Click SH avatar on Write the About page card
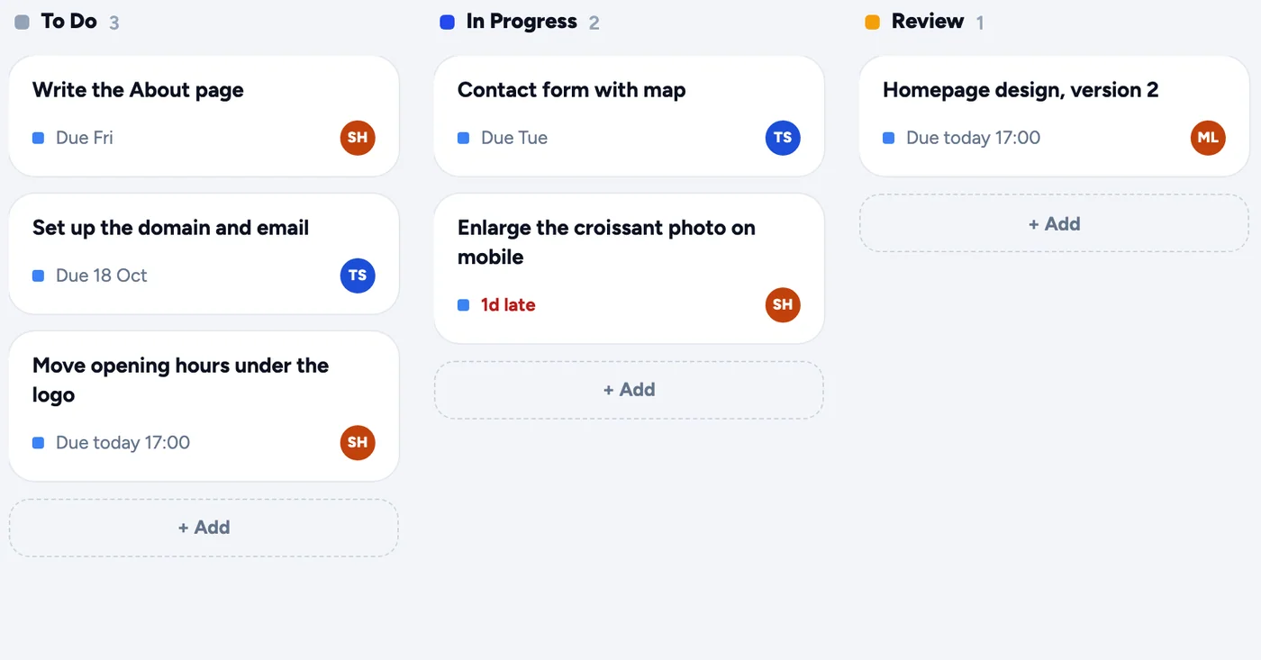The image size is (1261, 660). pos(358,138)
